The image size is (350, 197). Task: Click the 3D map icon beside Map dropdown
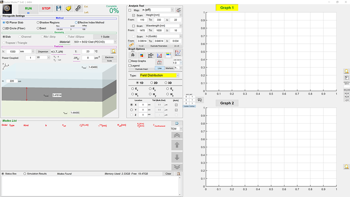(x=178, y=10)
